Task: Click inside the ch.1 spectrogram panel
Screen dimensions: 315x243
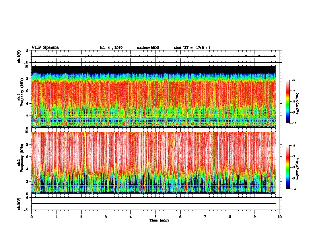Action: point(154,97)
